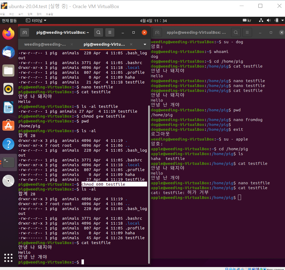Click 'nano fromdog' command text
The height and width of the screenshot is (270, 285).
[x=248, y=120]
